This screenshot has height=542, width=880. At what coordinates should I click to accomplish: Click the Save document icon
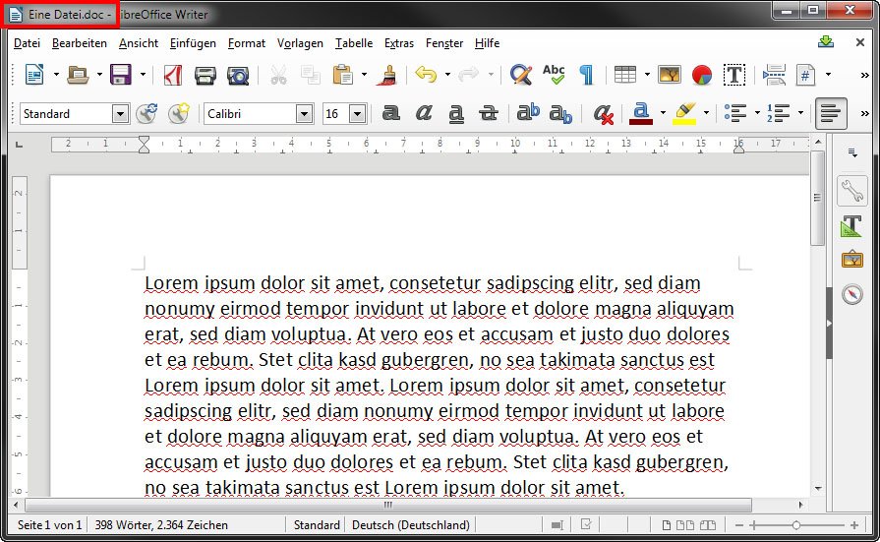(120, 75)
